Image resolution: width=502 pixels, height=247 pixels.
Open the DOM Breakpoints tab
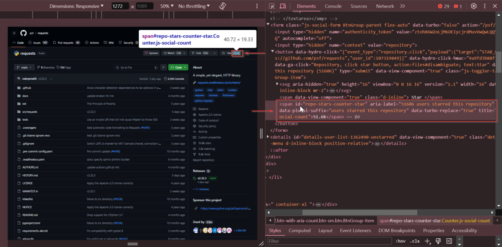(397, 231)
